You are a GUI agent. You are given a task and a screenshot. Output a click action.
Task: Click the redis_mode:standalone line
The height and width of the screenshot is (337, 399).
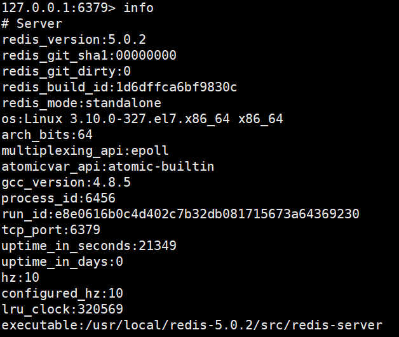[x=81, y=103]
